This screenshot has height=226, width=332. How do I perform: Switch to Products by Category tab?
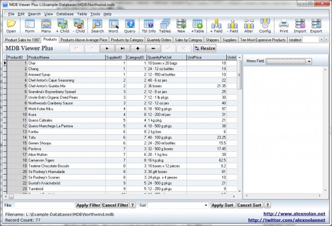(127, 40)
